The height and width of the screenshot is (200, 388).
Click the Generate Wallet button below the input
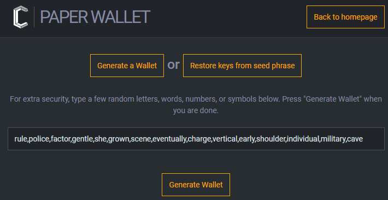pos(196,185)
